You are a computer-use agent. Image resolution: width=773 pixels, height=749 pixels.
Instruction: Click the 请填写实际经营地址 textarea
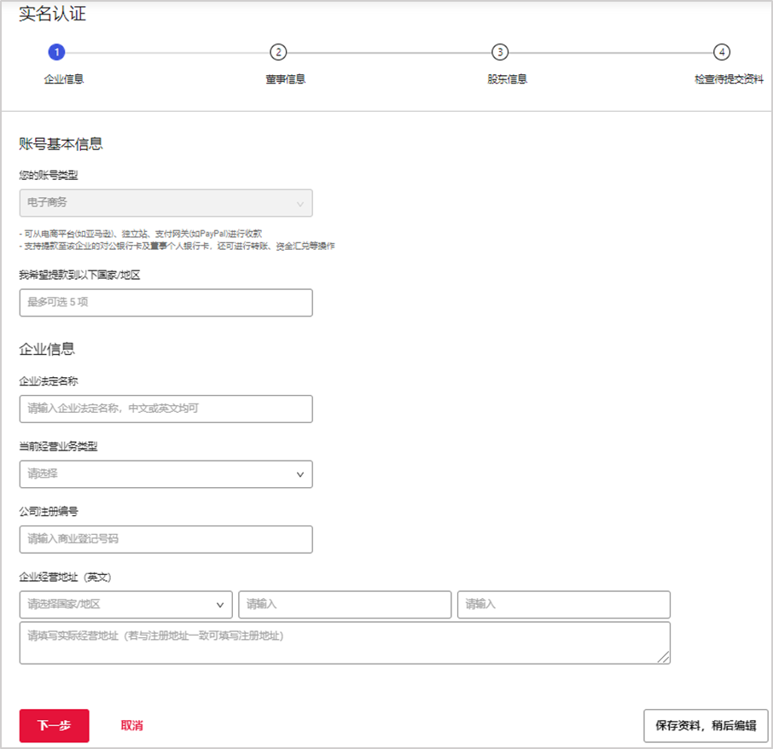pyautogui.click(x=345, y=643)
